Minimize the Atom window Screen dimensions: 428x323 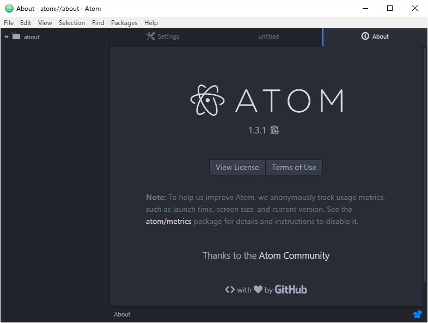tap(365, 9)
